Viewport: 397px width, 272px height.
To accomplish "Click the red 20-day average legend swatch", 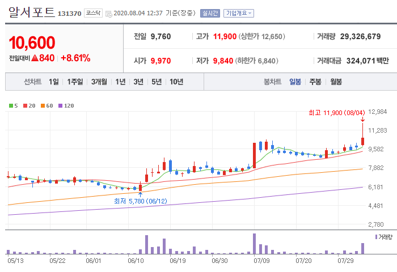I will [x=25, y=106].
